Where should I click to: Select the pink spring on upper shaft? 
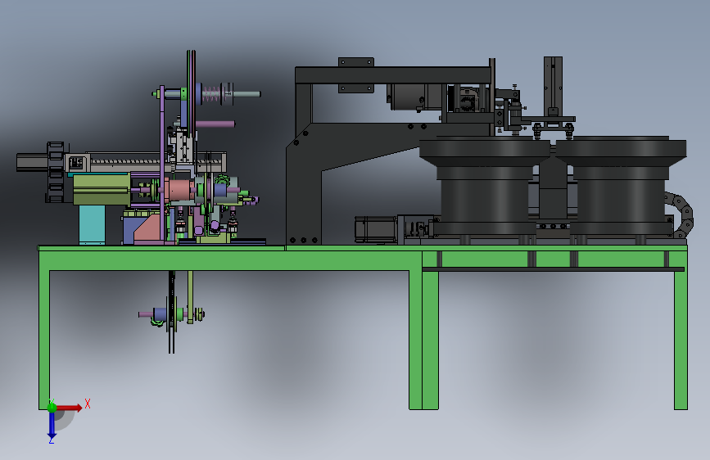pyautogui.click(x=211, y=94)
